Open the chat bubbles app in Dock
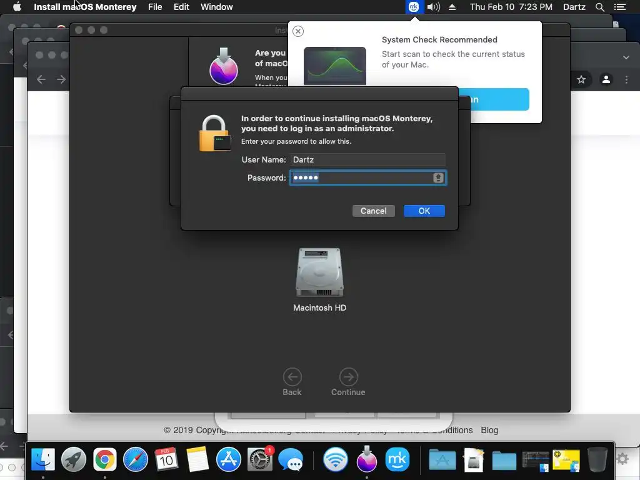The image size is (640, 480). [291, 459]
